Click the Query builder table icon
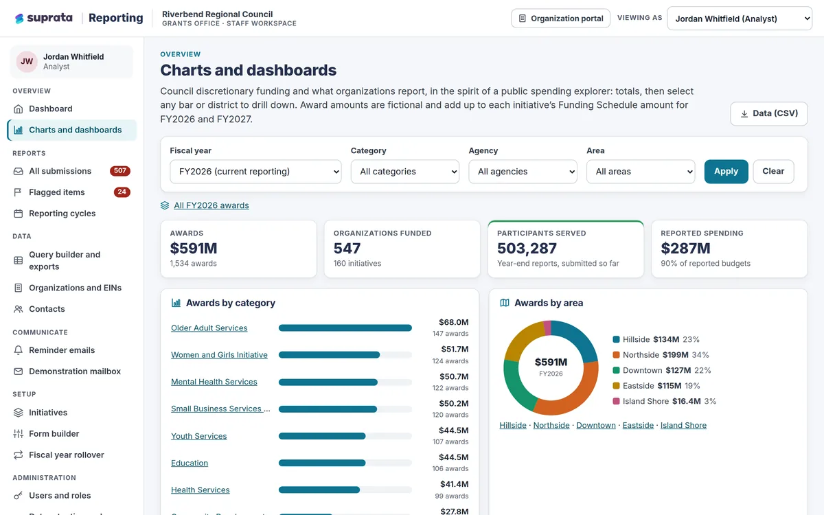 (19, 260)
